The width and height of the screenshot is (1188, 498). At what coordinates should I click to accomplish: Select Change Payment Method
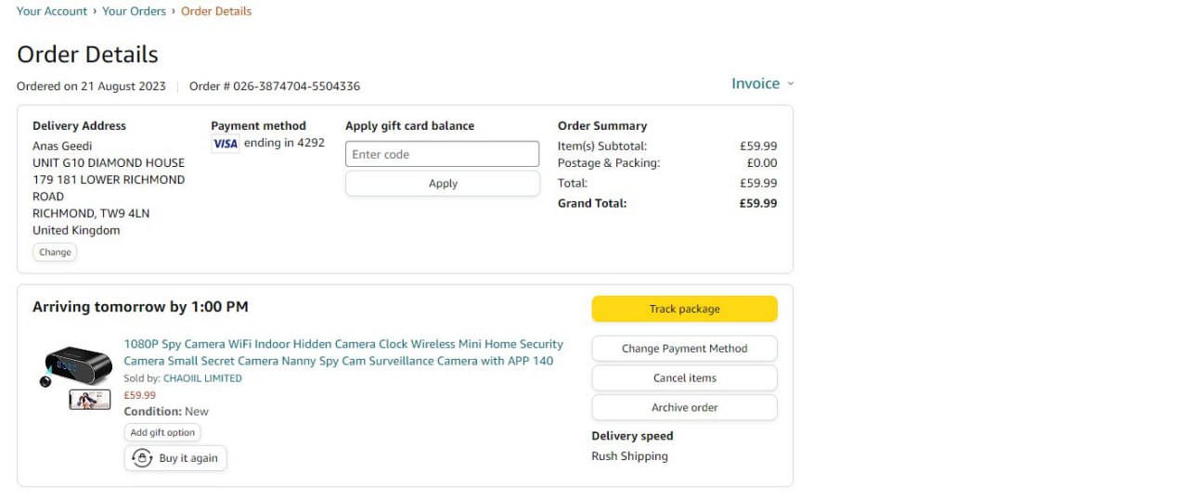[684, 349]
